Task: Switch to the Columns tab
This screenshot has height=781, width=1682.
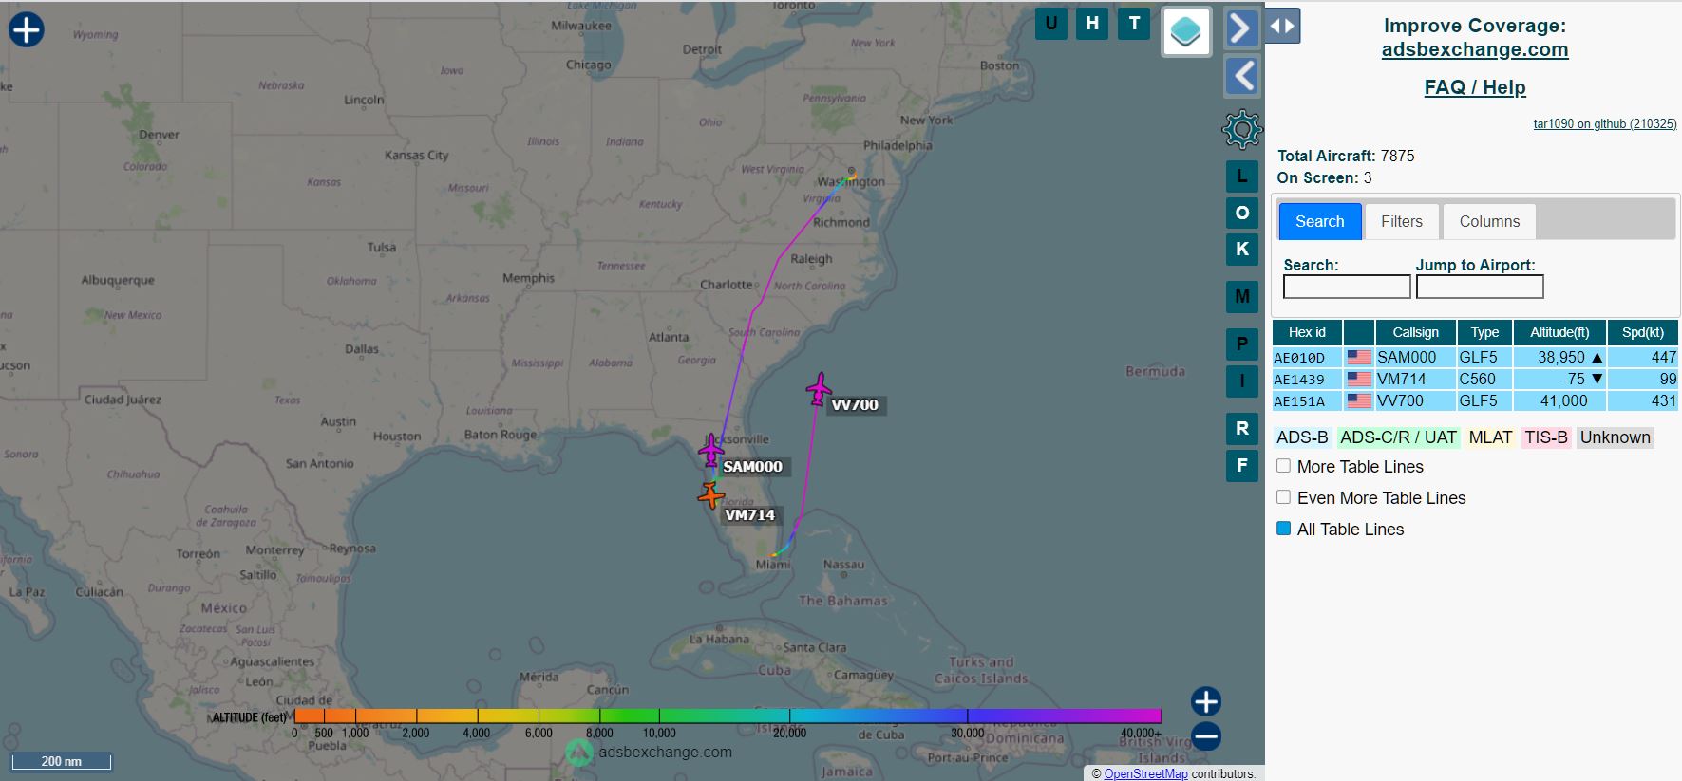Action: (1489, 221)
